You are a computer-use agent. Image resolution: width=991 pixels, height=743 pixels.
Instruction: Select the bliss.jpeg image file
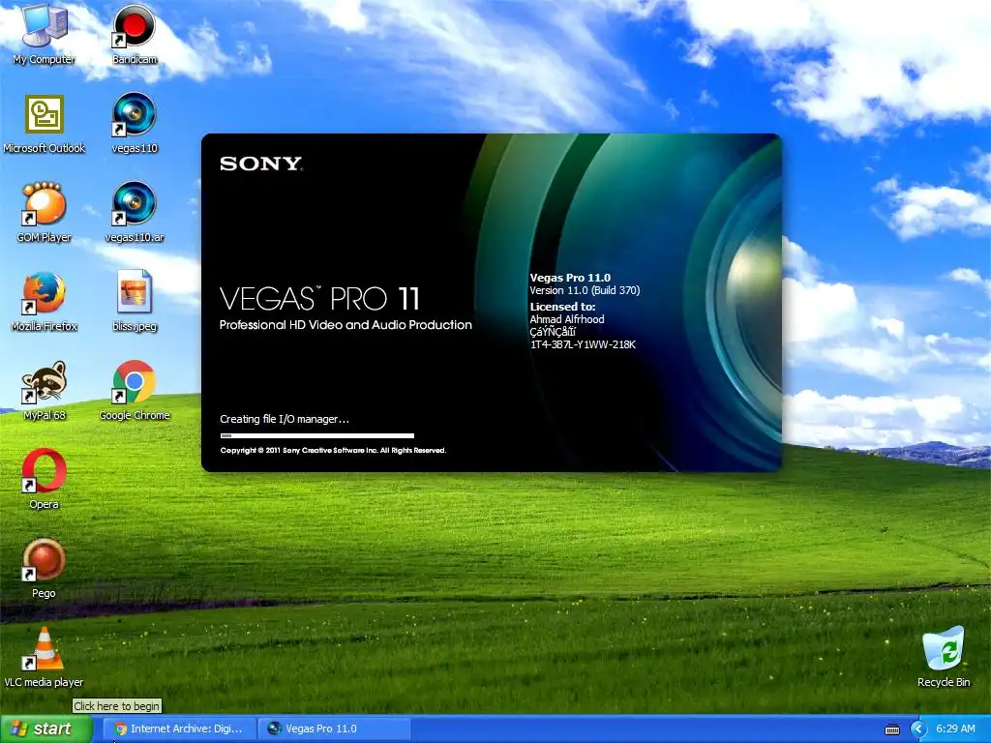[x=134, y=302]
